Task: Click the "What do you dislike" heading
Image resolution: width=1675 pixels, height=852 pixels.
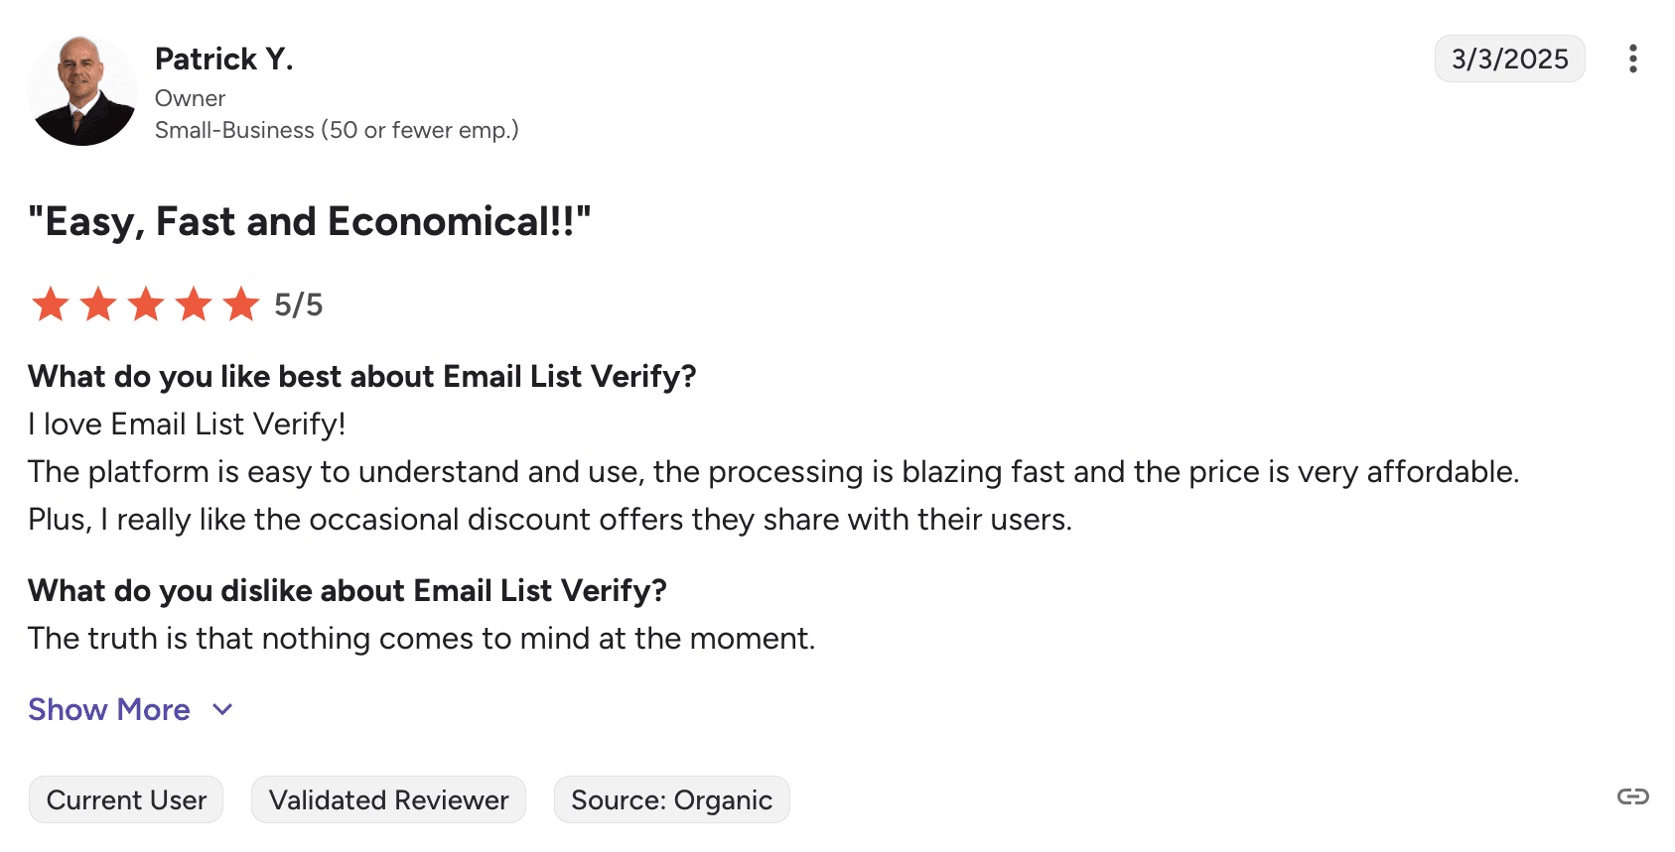Action: coord(347,591)
